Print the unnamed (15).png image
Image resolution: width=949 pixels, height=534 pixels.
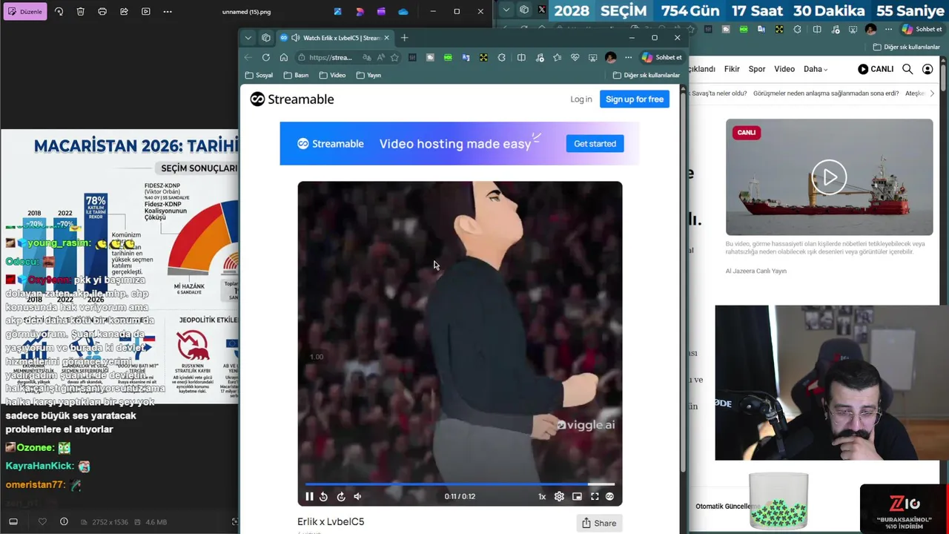point(102,12)
